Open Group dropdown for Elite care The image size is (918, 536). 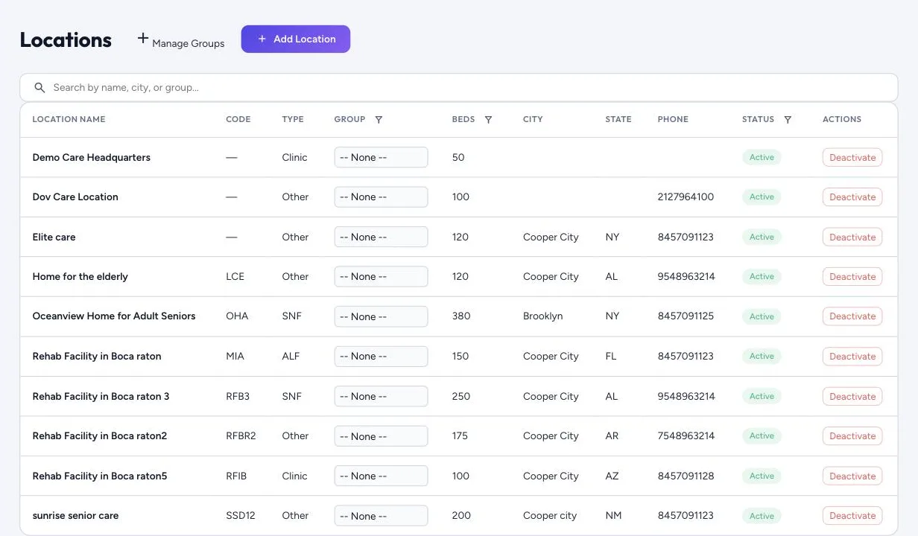pos(381,237)
